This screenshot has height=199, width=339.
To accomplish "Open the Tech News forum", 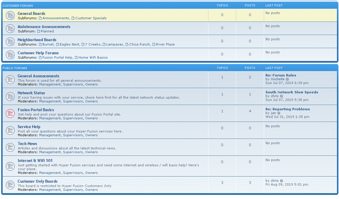I will click(28, 144).
